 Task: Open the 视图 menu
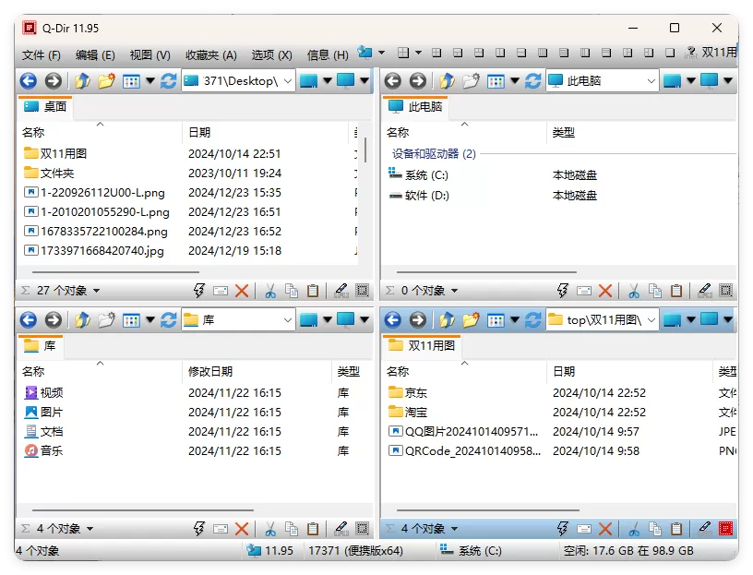click(147, 54)
